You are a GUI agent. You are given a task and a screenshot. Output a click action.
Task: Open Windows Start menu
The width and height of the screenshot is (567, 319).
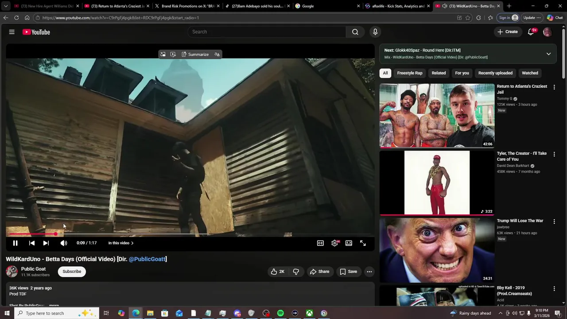coord(7,313)
